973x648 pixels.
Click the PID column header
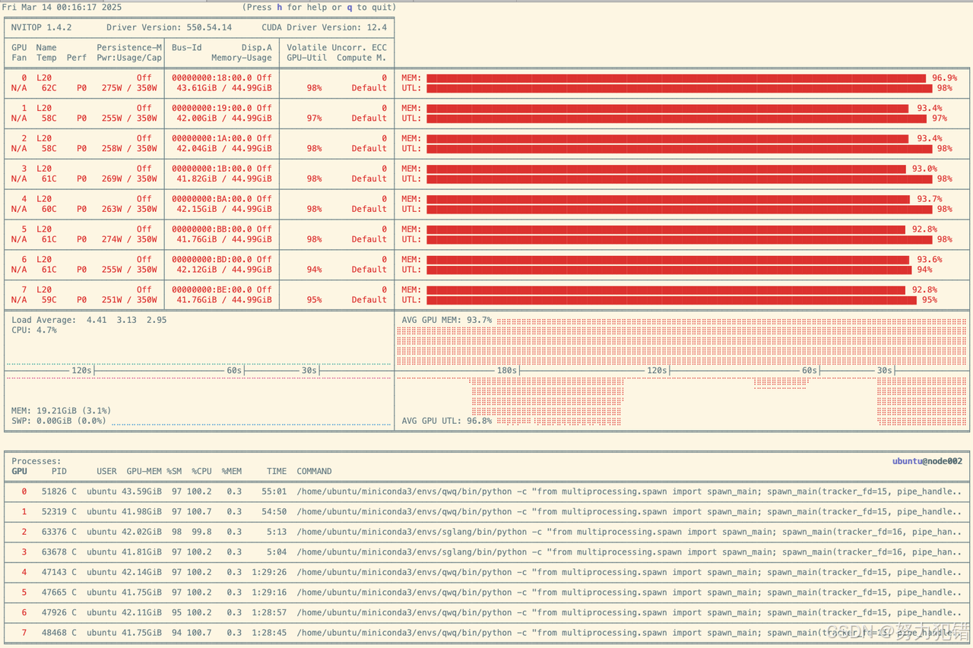click(x=59, y=471)
